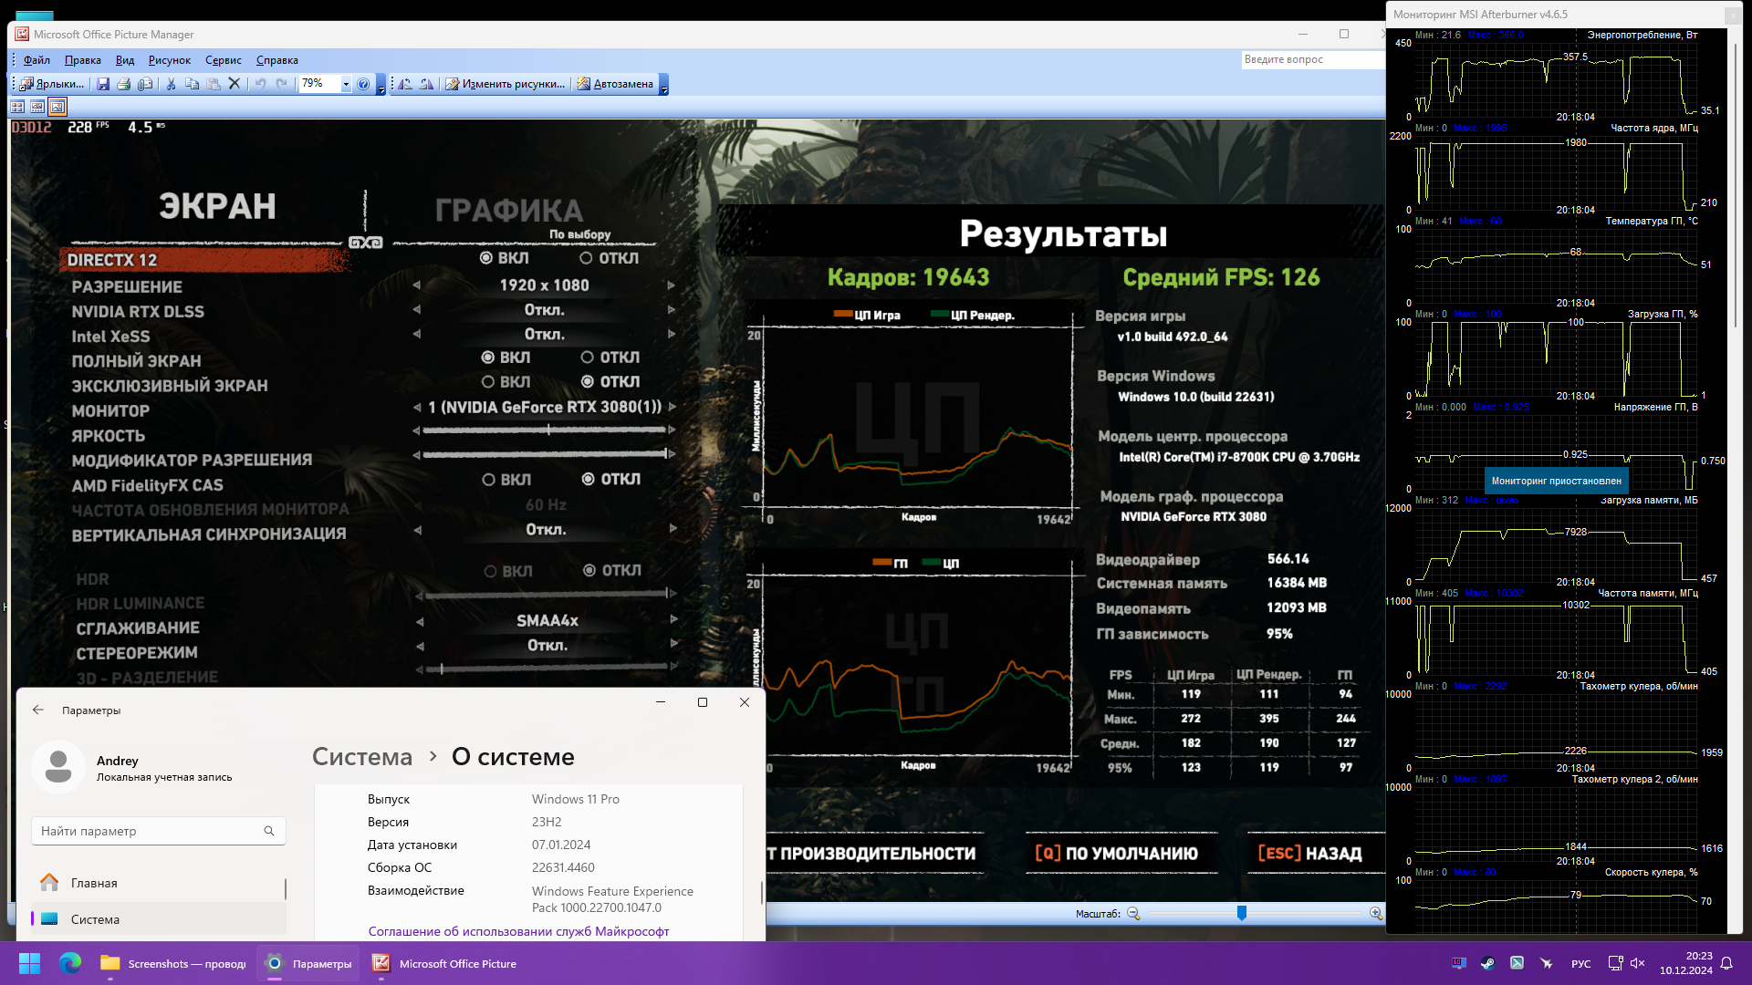Open Steam from the system tray
Screen dimensions: 1752x985
coord(1487,963)
